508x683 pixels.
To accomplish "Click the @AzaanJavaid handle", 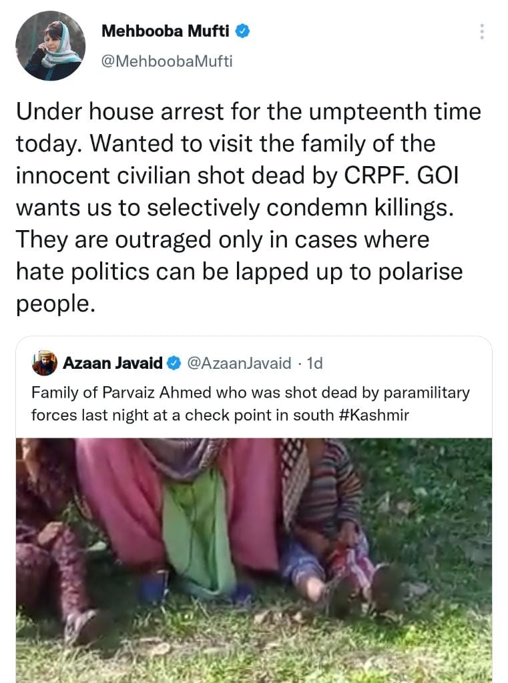I will click(x=239, y=364).
